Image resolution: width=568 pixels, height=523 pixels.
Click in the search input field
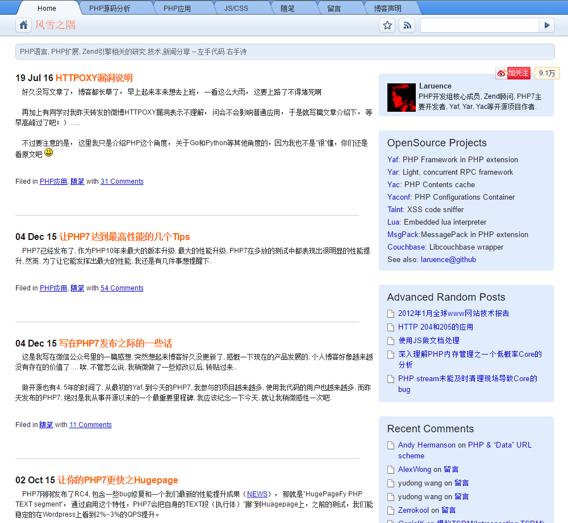[479, 26]
